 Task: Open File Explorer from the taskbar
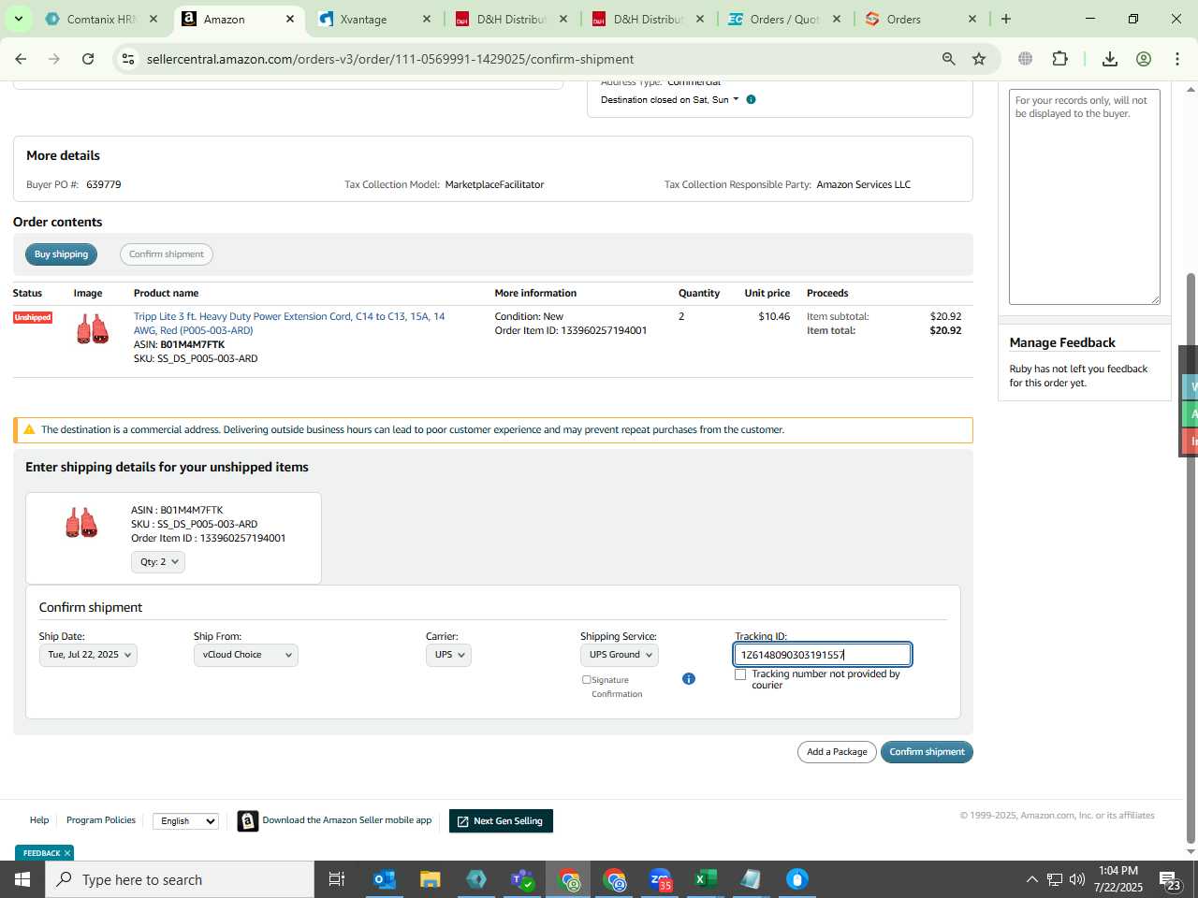pos(431,879)
